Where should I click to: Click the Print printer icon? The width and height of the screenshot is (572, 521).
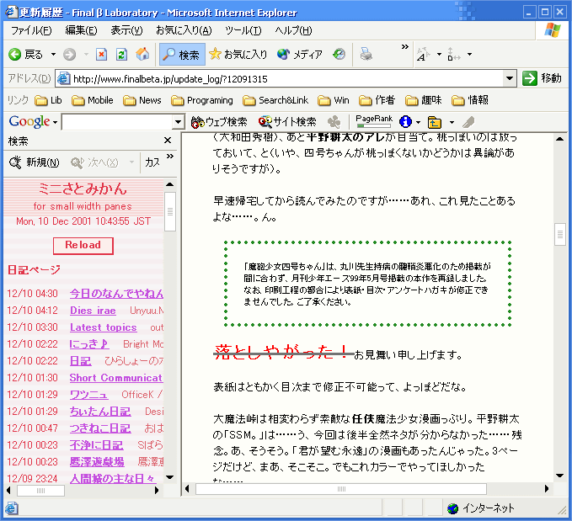(366, 55)
